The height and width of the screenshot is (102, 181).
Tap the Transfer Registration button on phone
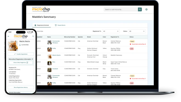(x=21, y=54)
